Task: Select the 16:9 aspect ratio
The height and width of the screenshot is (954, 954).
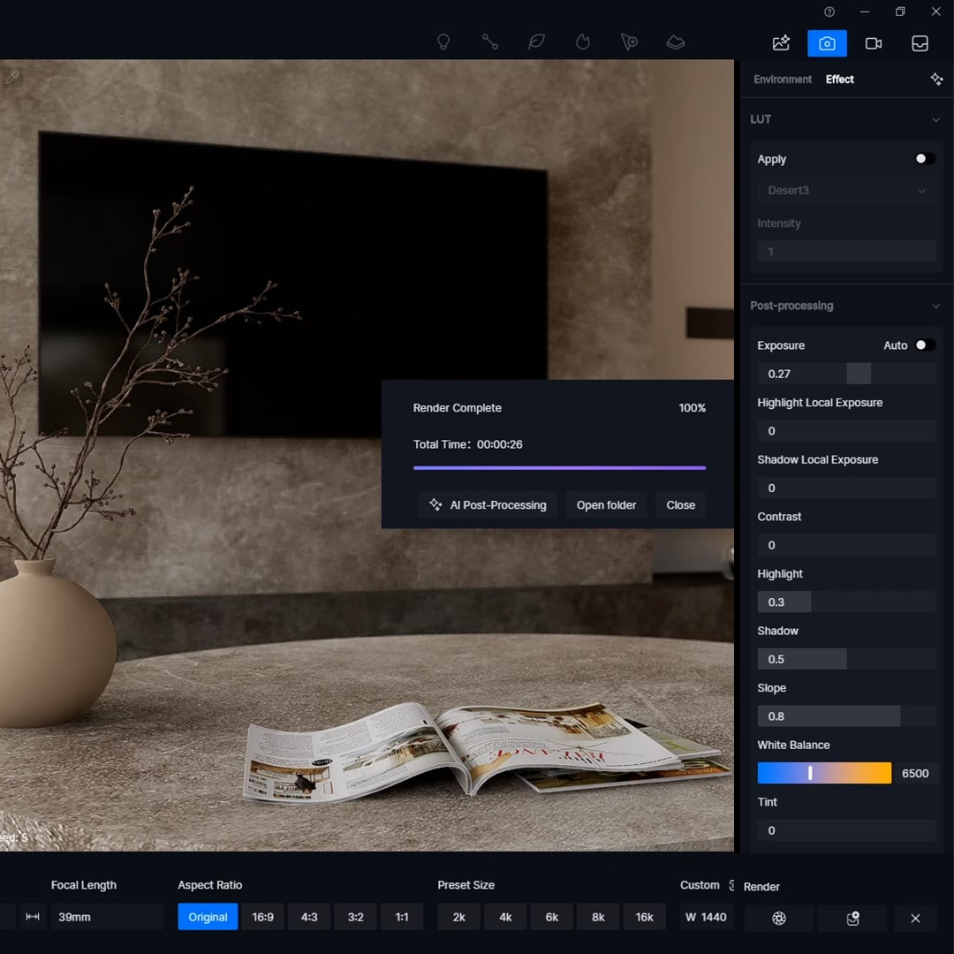Action: [262, 917]
